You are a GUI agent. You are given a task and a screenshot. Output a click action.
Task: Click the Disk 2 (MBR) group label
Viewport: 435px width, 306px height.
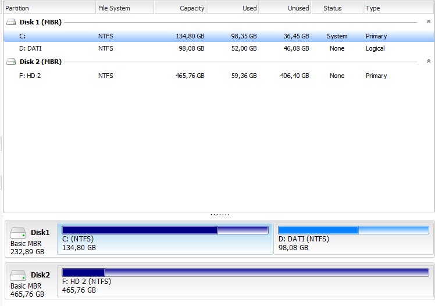point(41,62)
